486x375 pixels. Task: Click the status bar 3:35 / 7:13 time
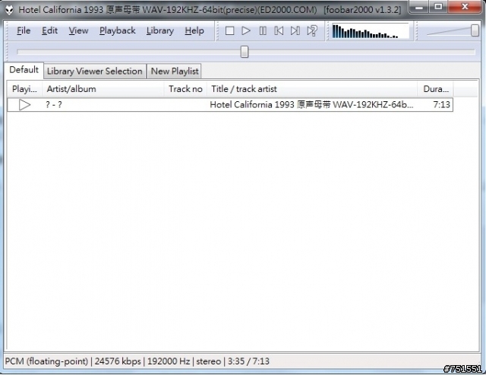pos(248,361)
